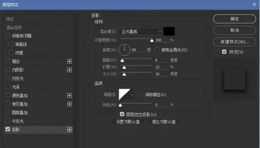Select 外发光 in the effects list
Image resolution: width=260 pixels, height=148 pixels.
18,121
